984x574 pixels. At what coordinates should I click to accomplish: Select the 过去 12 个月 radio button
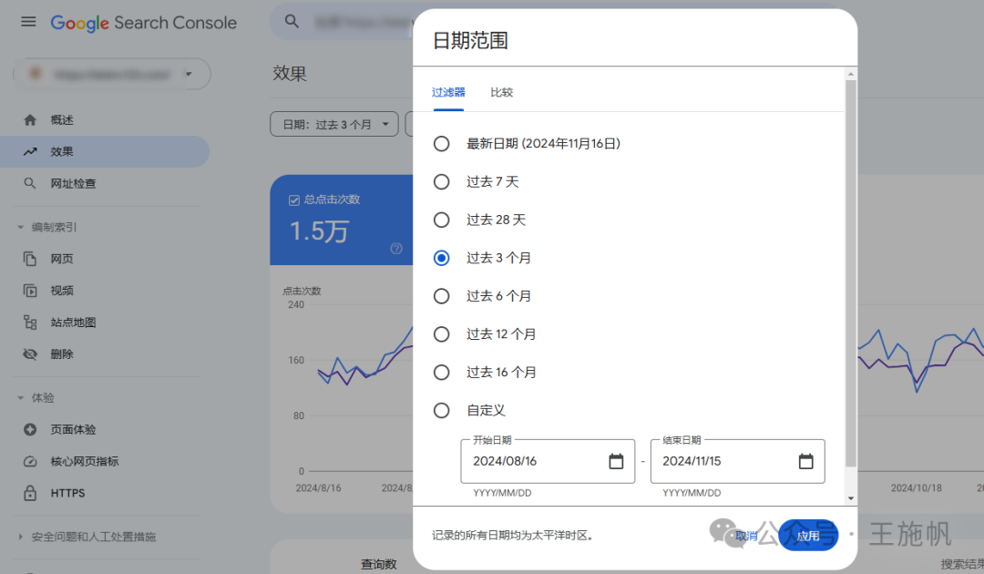click(x=442, y=333)
